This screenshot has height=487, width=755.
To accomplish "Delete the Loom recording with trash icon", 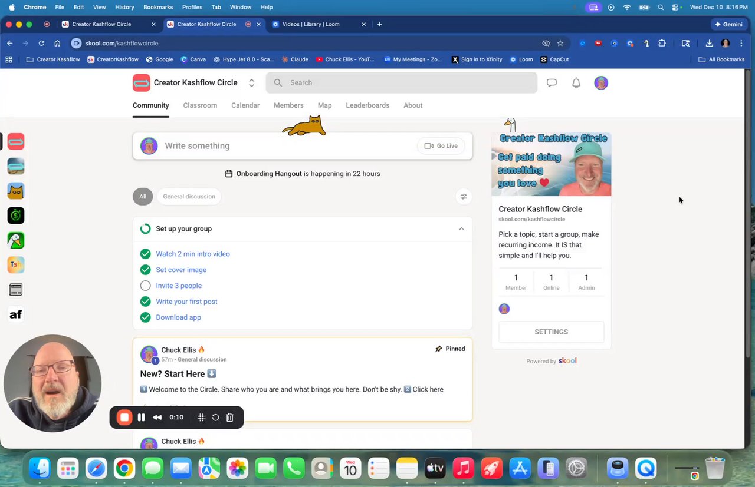I will tap(230, 418).
